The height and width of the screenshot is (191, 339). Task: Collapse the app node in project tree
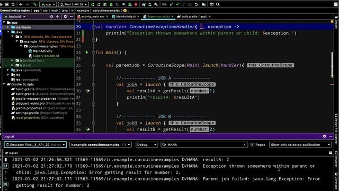point(4,22)
